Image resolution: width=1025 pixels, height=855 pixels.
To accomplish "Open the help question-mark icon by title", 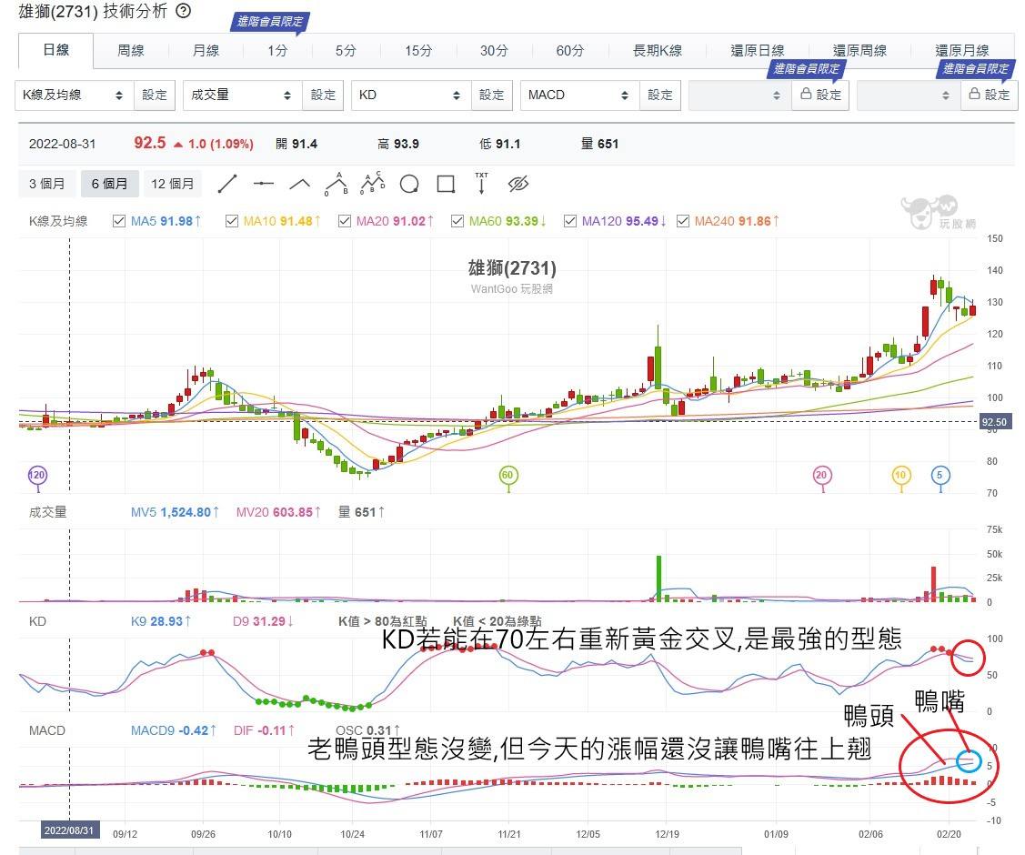I will (184, 11).
